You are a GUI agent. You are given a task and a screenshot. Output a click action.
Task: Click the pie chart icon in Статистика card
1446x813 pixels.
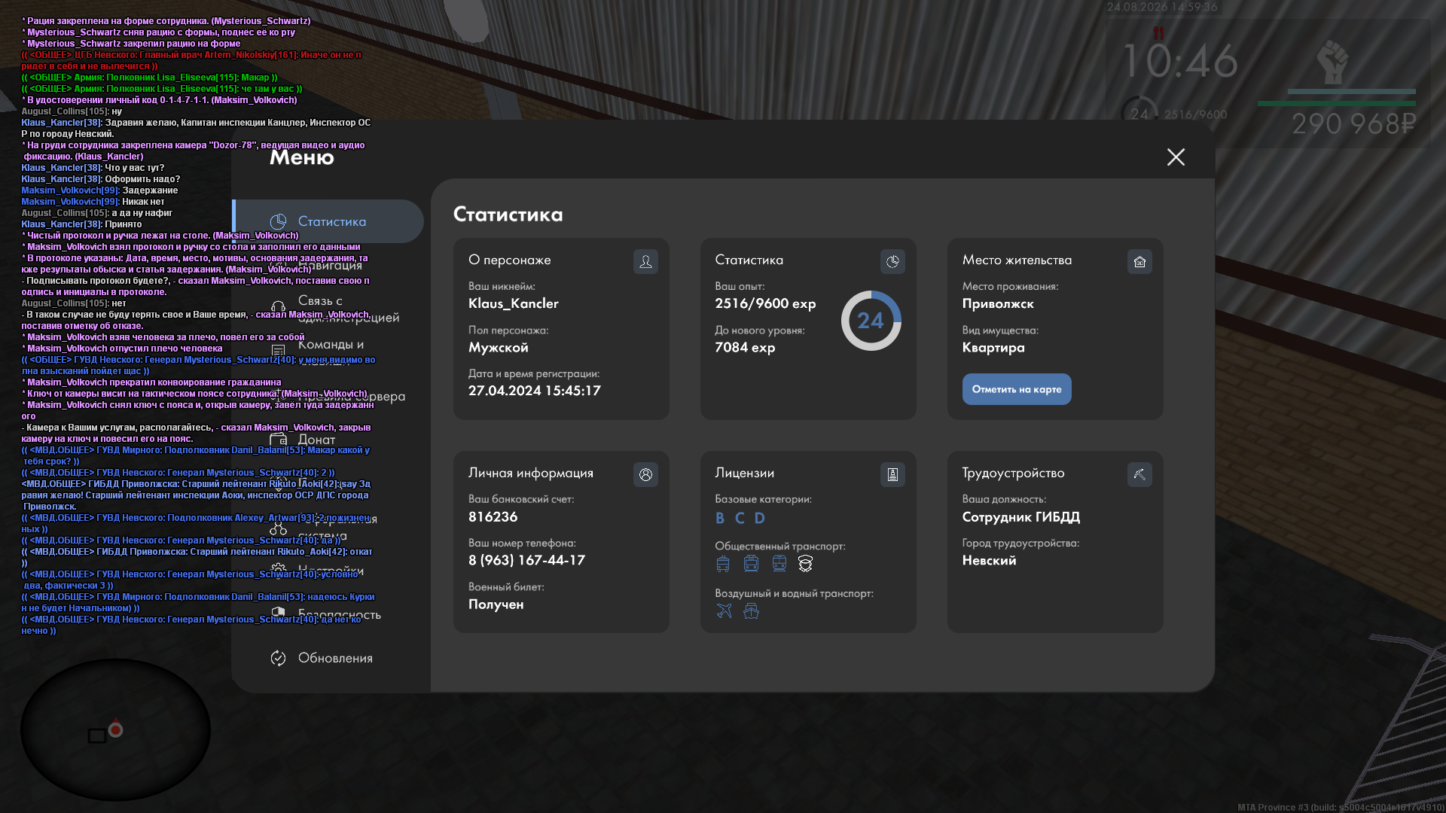point(892,261)
